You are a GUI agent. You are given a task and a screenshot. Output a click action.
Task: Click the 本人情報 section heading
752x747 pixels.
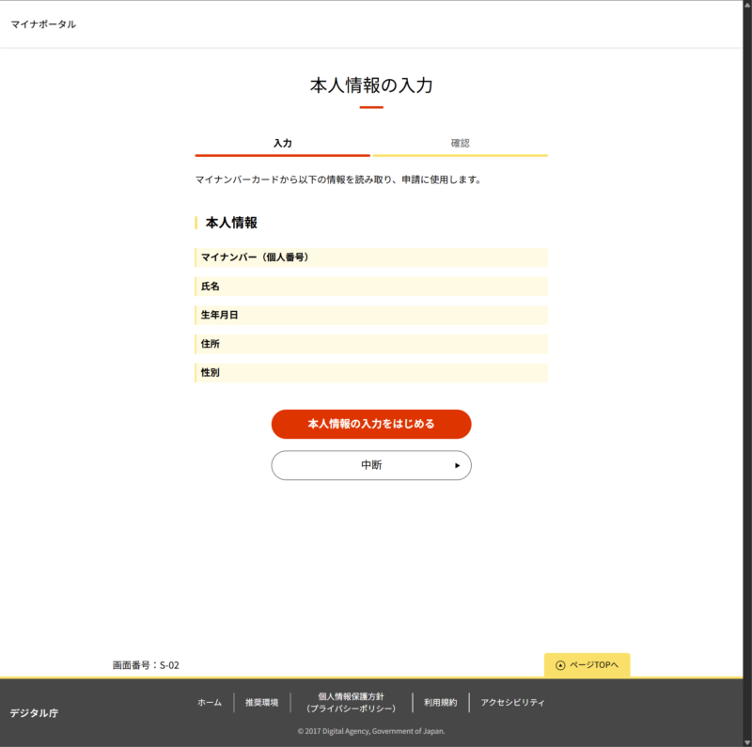(231, 224)
